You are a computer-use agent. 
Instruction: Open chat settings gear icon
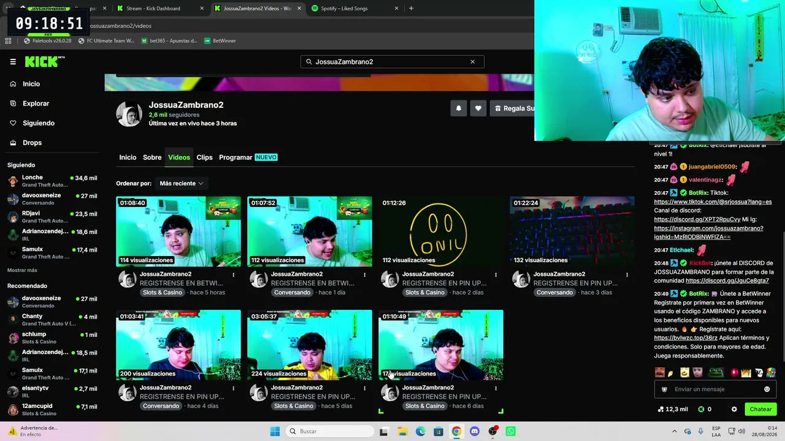[x=734, y=409]
